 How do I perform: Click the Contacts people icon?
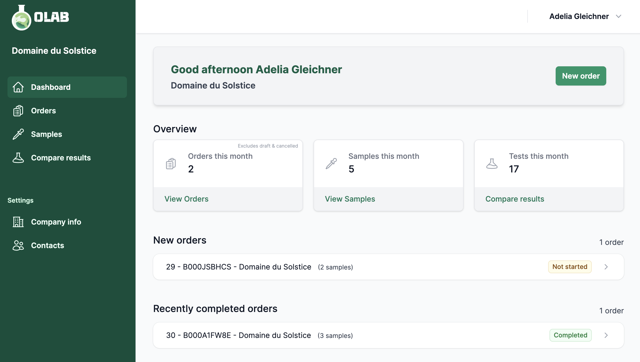pos(18,245)
